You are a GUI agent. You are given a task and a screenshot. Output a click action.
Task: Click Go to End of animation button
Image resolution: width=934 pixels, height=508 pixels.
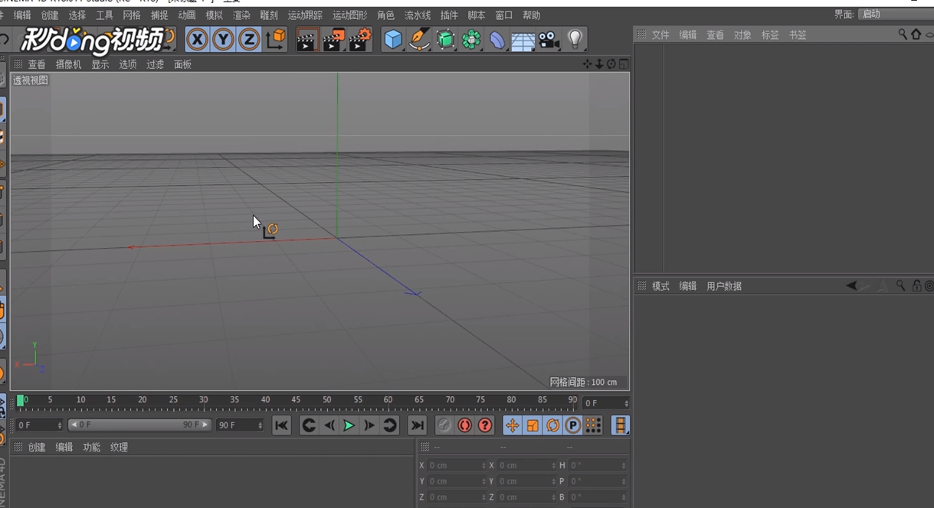coord(417,425)
